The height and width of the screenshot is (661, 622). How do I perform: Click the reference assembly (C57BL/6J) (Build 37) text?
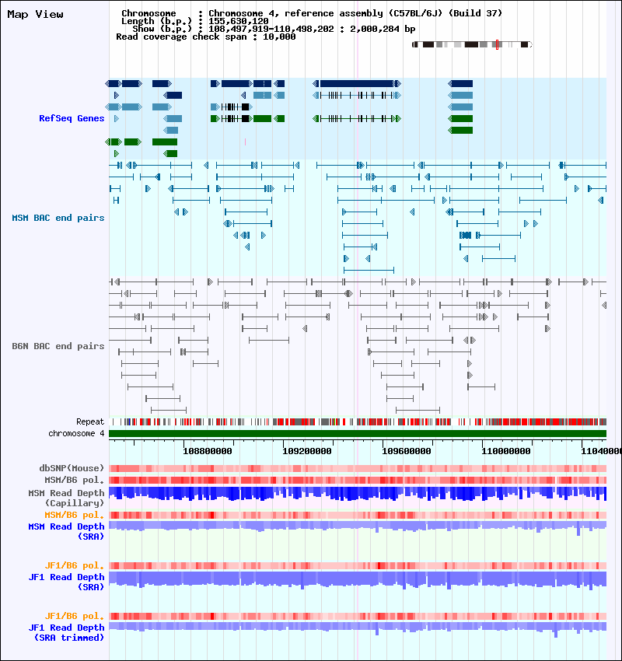click(393, 13)
